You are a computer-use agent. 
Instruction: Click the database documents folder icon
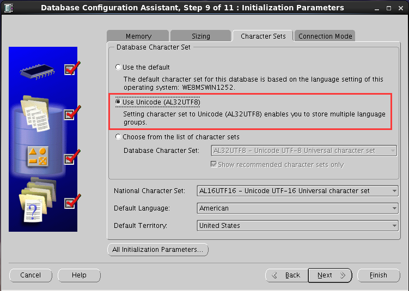click(x=35, y=113)
